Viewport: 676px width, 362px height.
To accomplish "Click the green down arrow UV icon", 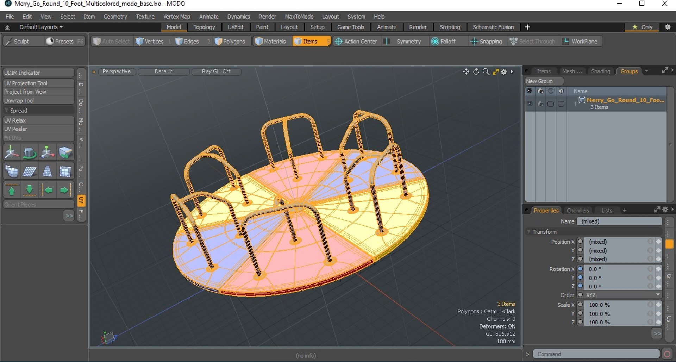I will (30, 191).
